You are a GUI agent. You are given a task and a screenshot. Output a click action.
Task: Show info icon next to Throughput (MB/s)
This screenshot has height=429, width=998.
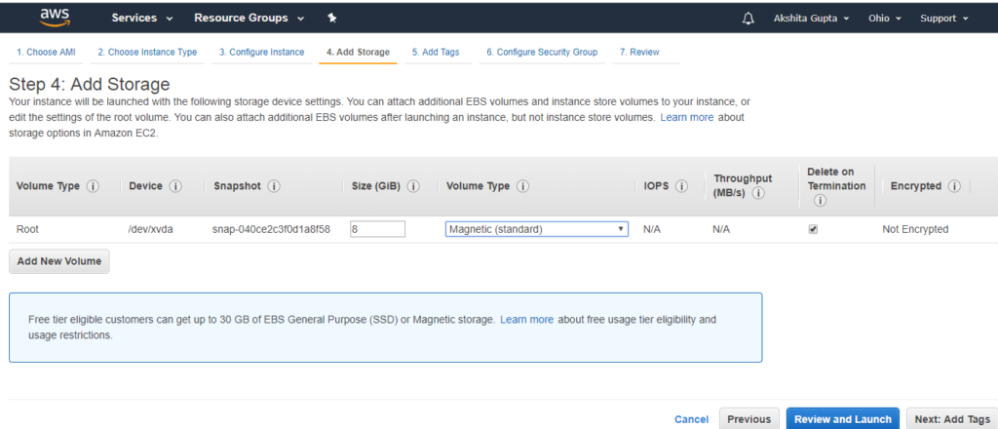coord(758,193)
